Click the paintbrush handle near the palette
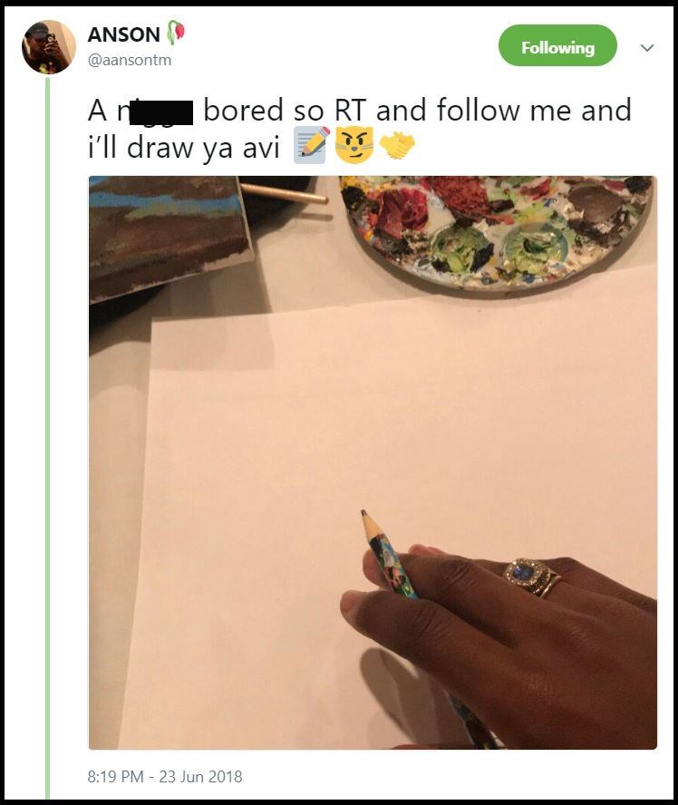This screenshot has width=678, height=805. click(284, 193)
